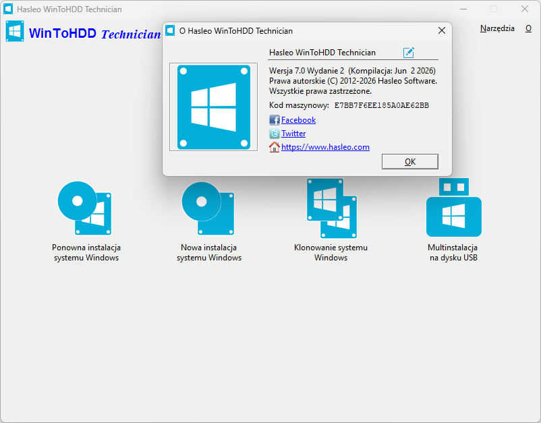Launch Multinstalacja na dysku USB icon

454,207
